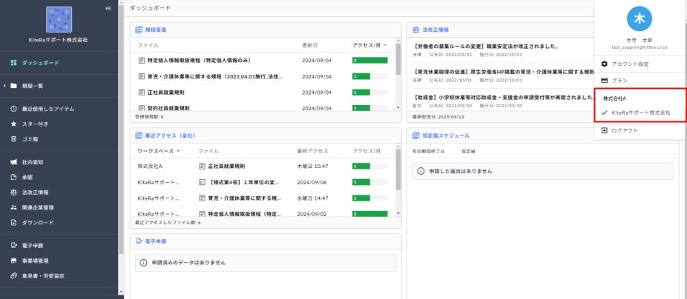Select checked KiteRaサポート株式会社 workspace
This screenshot has width=687, height=299.
coord(640,112)
